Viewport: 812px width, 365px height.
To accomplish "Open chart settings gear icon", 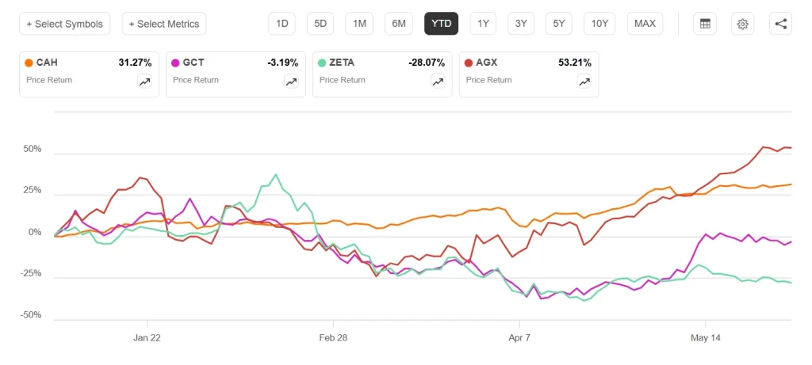I will tap(742, 24).
